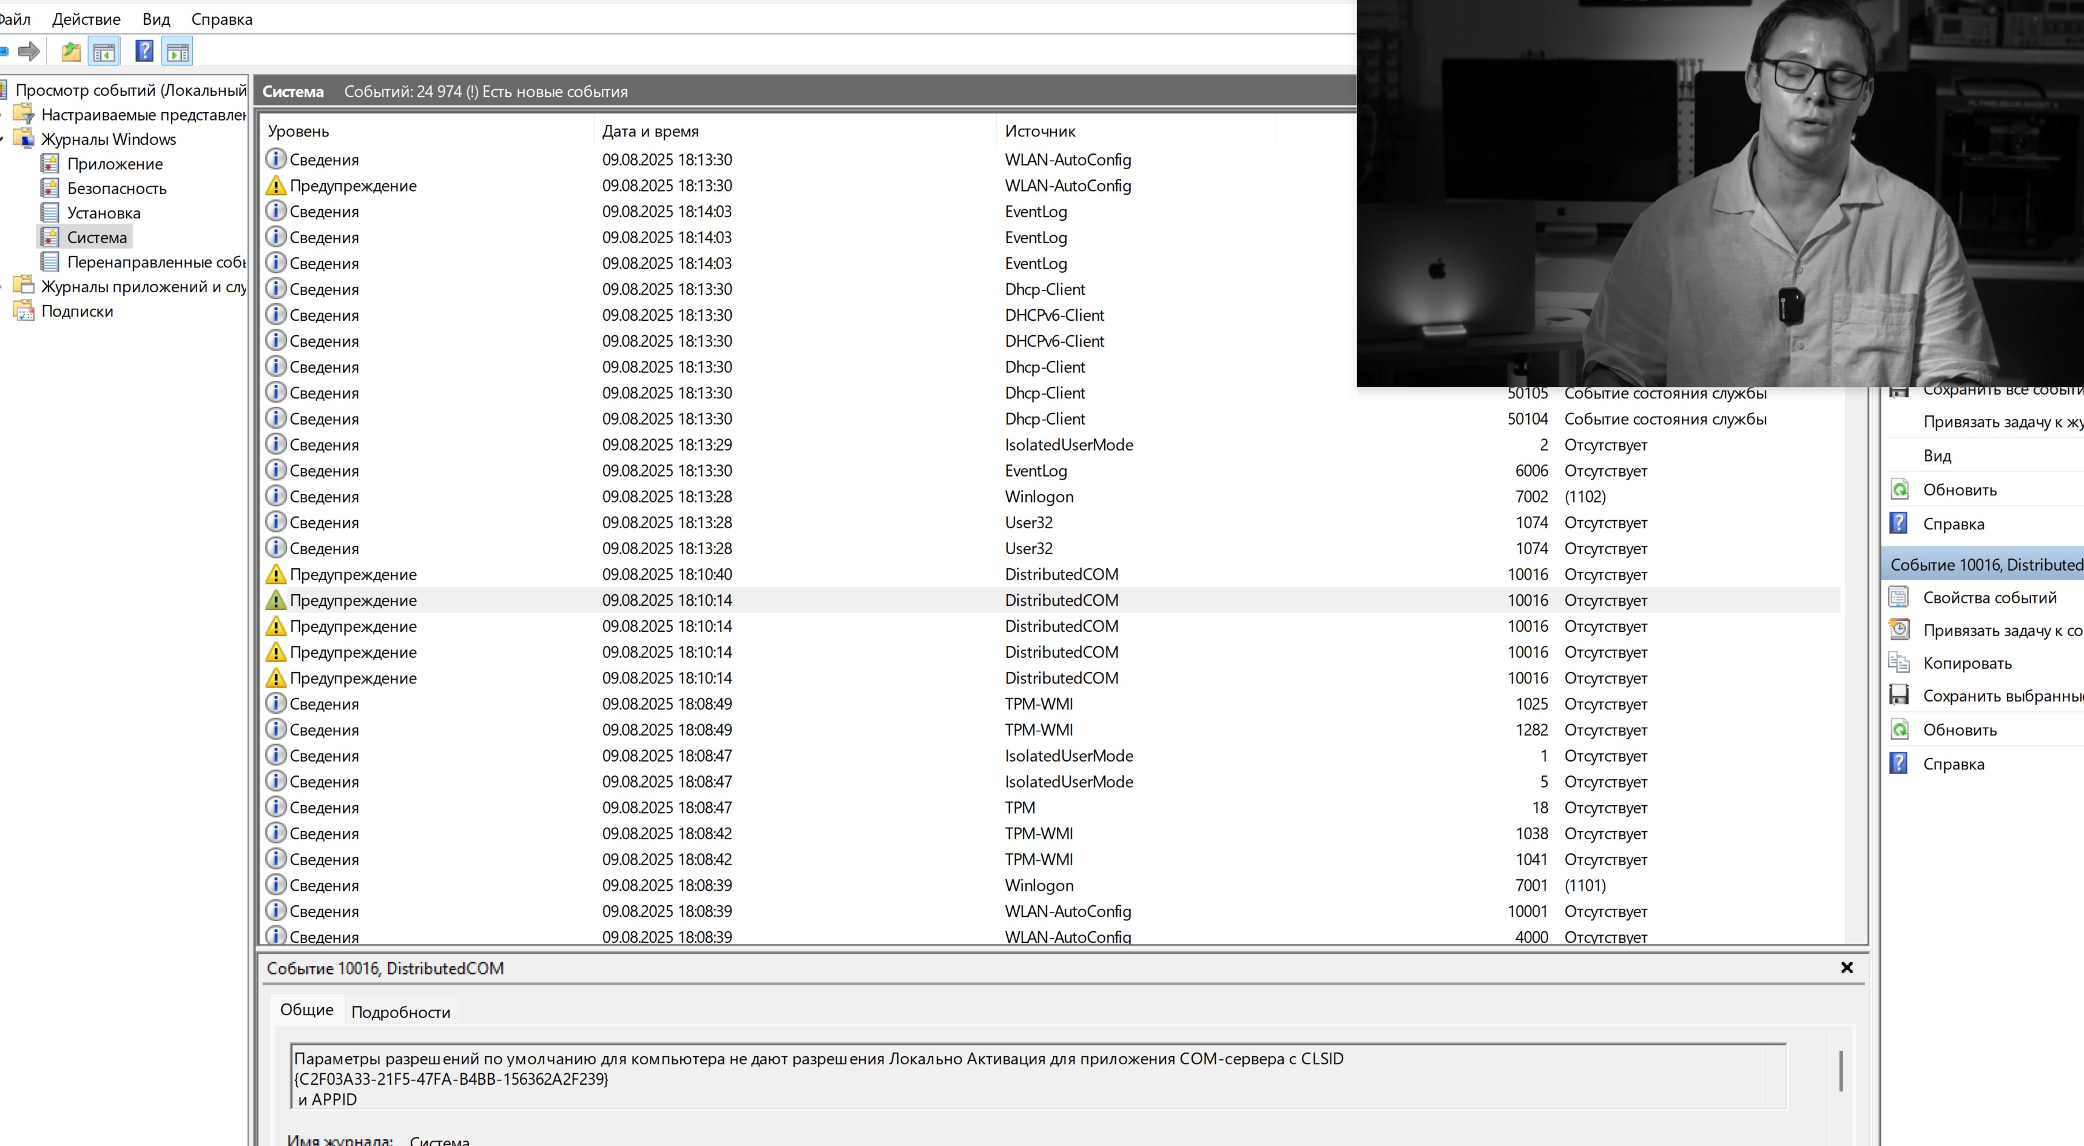Toggle the action pane show/hide toolbar button
This screenshot has height=1146, width=2084.
pos(178,52)
